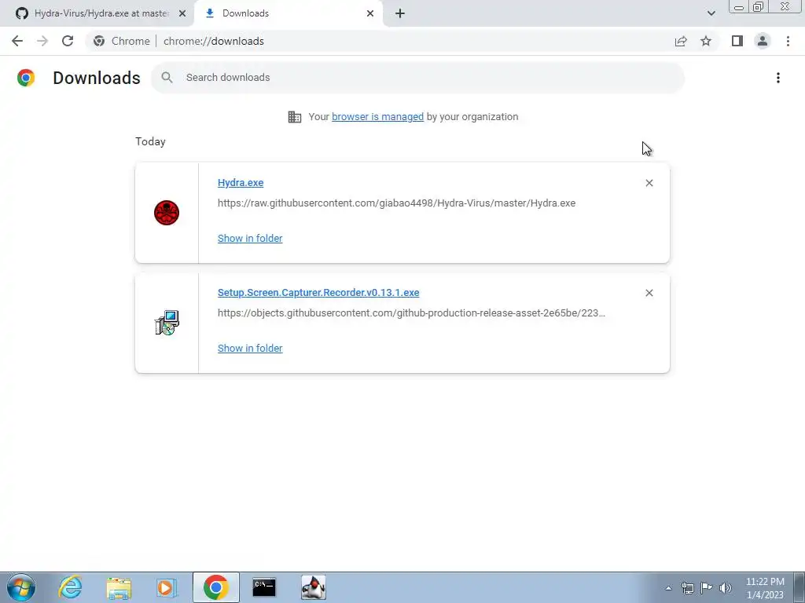This screenshot has height=603, width=805.
Task: Remove Hydra.exe from the downloads list
Action: point(649,183)
